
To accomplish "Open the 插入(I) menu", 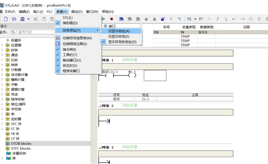I will 38,12.
